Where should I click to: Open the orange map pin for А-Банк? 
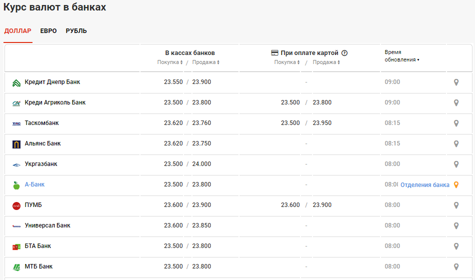click(x=456, y=185)
